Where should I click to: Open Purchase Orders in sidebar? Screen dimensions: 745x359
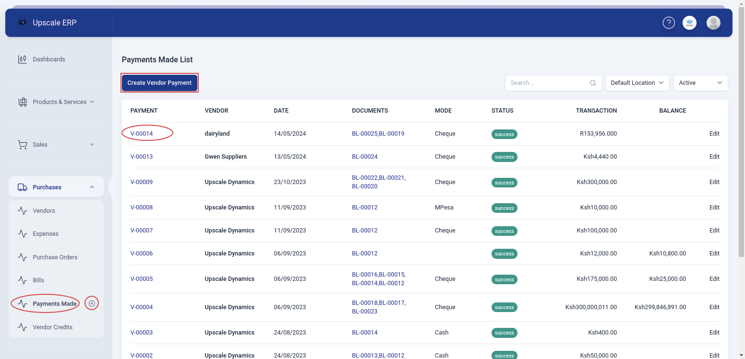pos(55,257)
